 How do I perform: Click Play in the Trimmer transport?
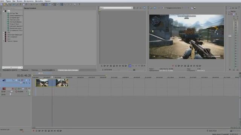coord(108,66)
